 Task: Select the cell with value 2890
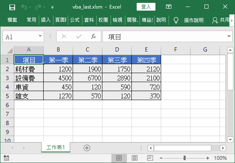(x=117, y=78)
